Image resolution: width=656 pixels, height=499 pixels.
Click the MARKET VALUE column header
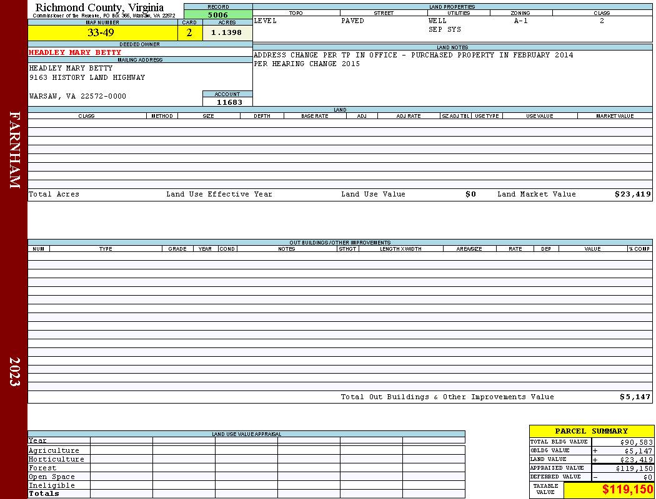pyautogui.click(x=615, y=116)
